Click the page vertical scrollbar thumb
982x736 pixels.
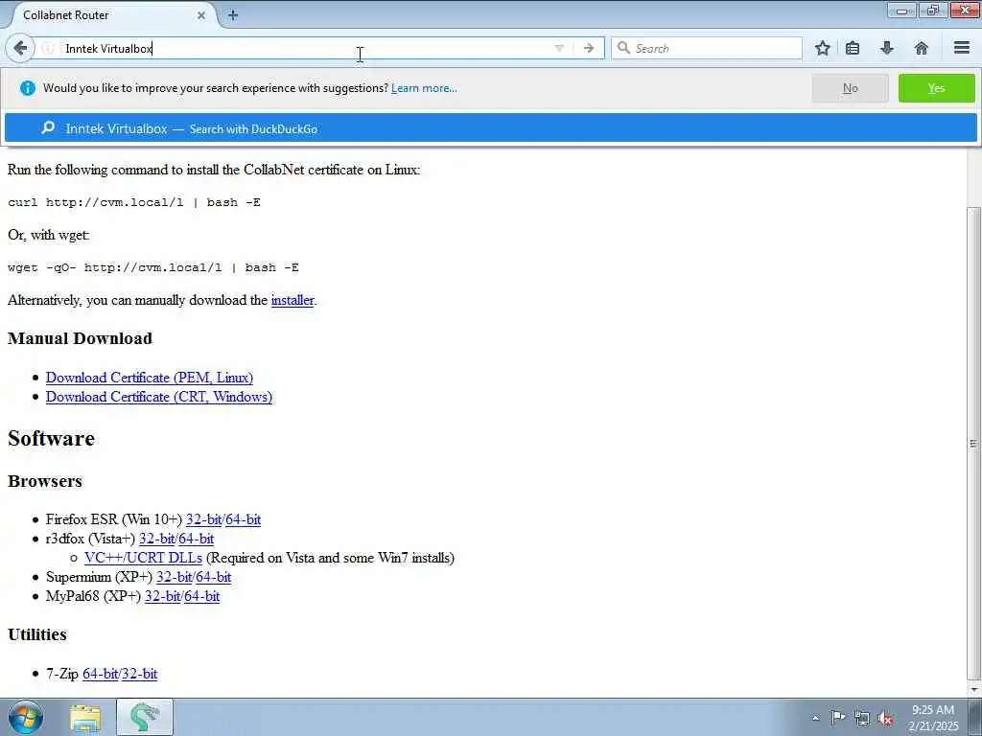tap(974, 443)
